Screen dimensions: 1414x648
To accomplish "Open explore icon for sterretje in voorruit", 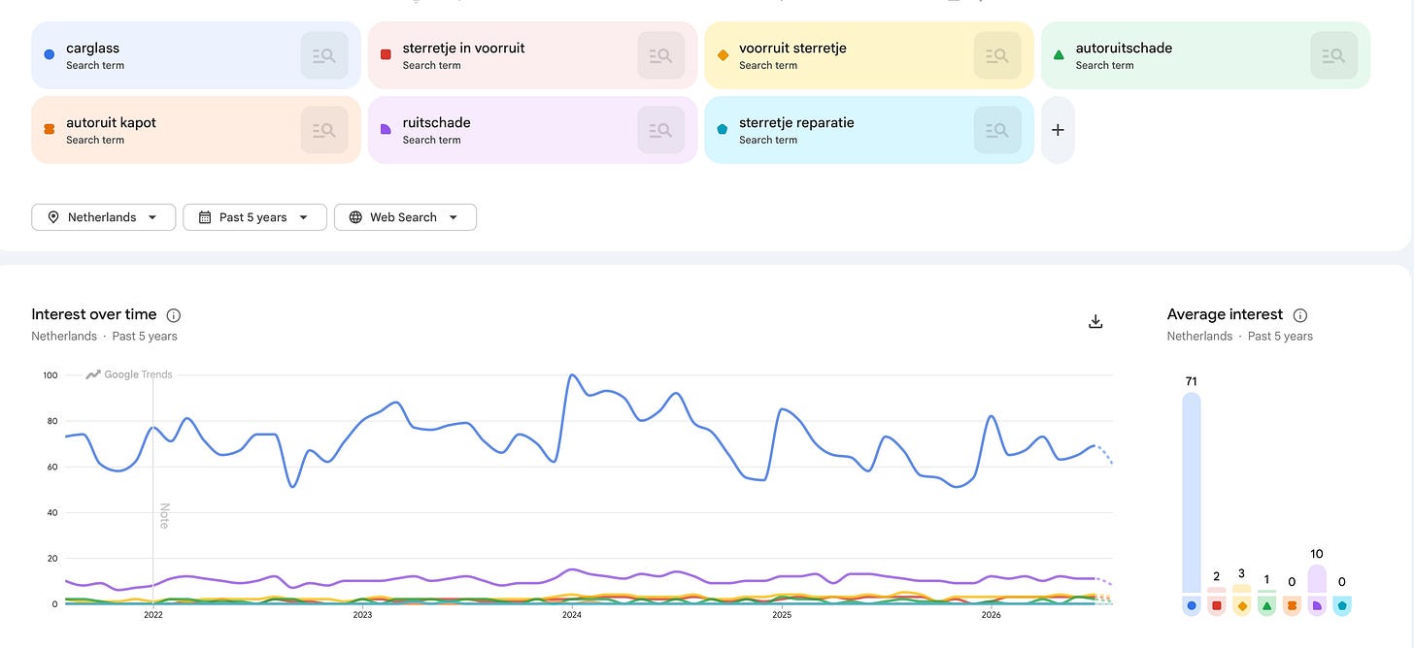I will 661,55.
